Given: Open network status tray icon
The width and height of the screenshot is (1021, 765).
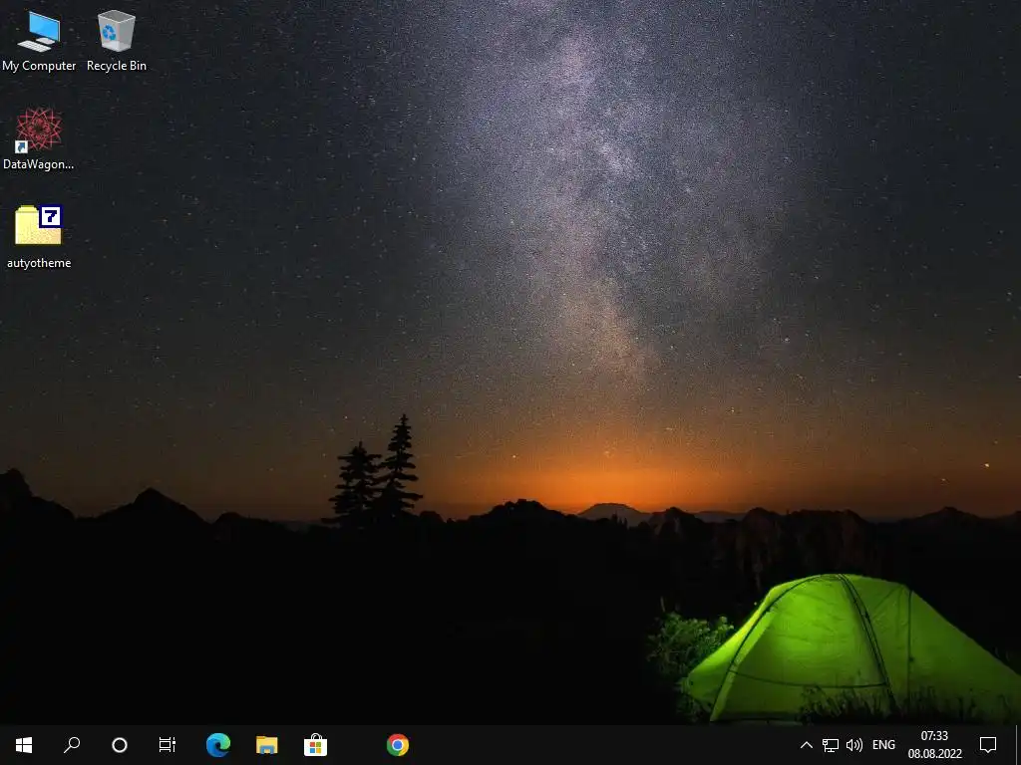Looking at the screenshot, I should click(x=831, y=745).
